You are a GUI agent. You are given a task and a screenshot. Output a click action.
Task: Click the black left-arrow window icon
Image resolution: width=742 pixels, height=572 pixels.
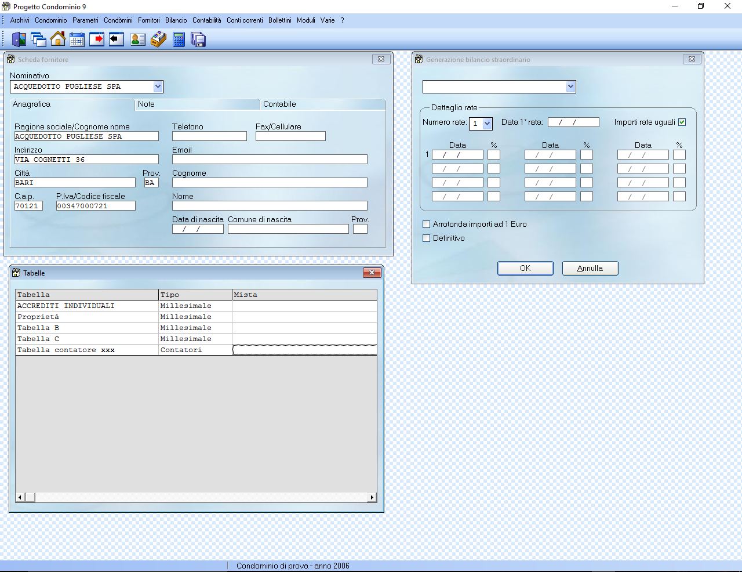pos(117,39)
